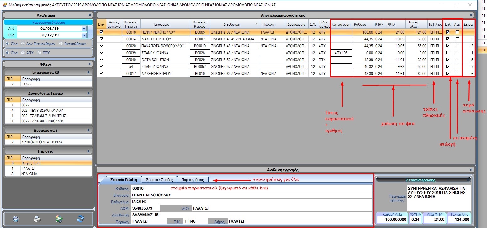Collapse the Ανάλυση εγγραφής panel chevron
Image resolution: width=487 pixels, height=228 pixels.
coord(471,170)
